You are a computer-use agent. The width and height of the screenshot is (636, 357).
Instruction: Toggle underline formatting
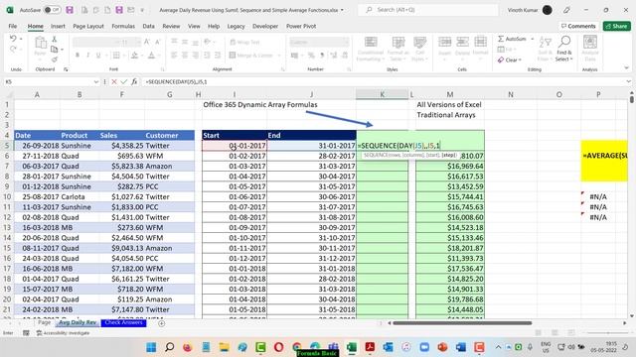click(98, 56)
